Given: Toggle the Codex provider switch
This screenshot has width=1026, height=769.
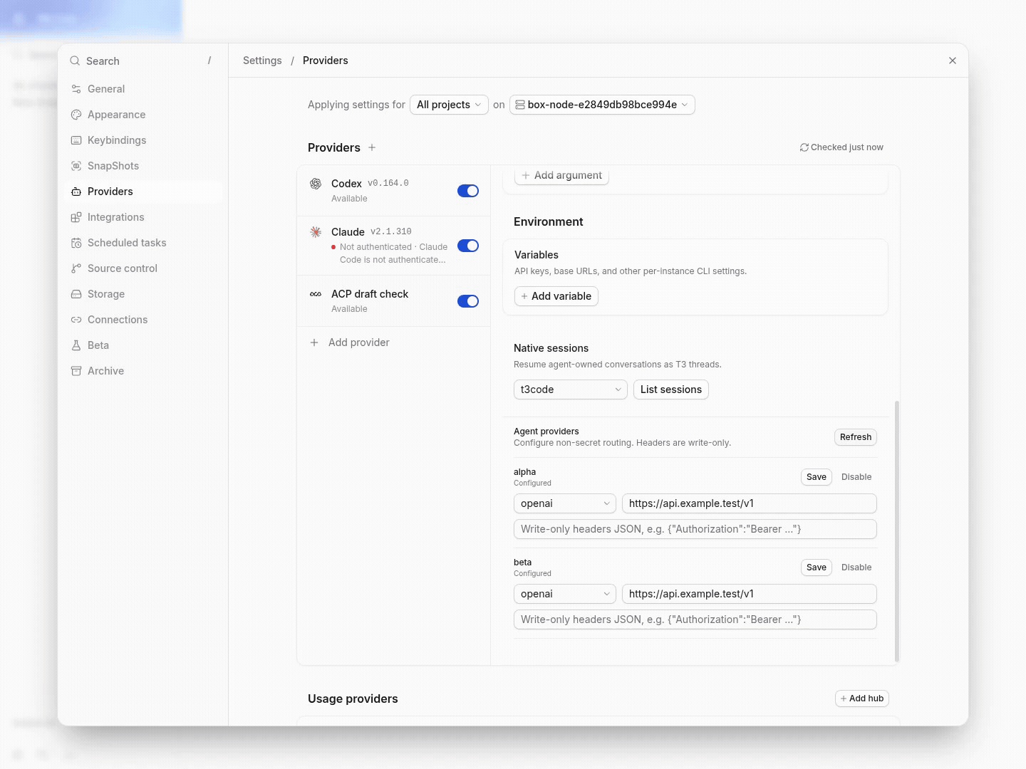Looking at the screenshot, I should tap(468, 191).
